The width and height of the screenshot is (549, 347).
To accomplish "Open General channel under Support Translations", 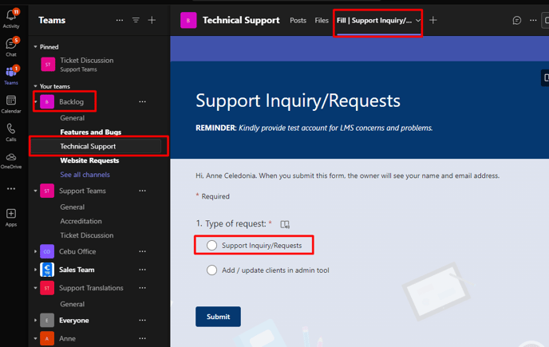I will (x=72, y=304).
